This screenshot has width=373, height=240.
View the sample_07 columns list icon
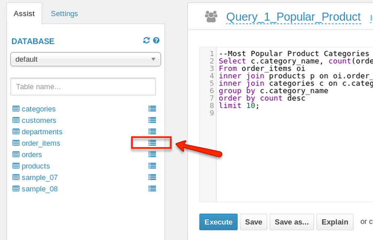pos(152,177)
